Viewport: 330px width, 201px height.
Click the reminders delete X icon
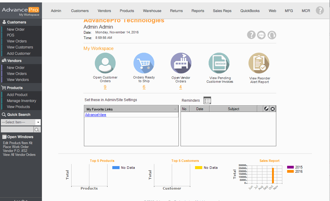coord(273,109)
